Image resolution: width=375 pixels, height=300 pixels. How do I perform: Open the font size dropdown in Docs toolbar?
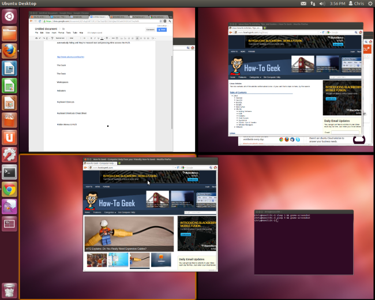pos(85,38)
